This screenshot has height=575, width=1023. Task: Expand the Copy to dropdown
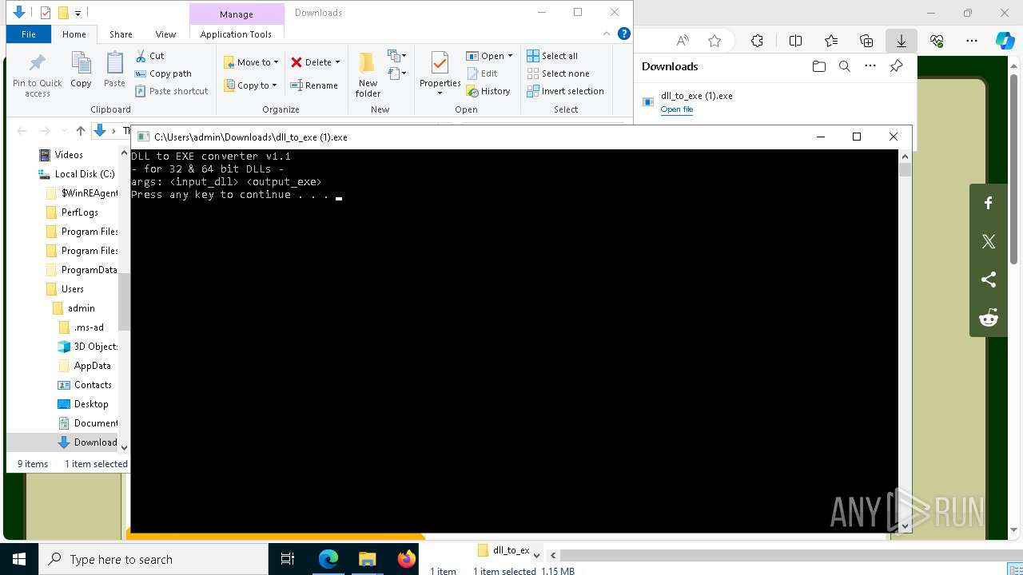pyautogui.click(x=274, y=85)
